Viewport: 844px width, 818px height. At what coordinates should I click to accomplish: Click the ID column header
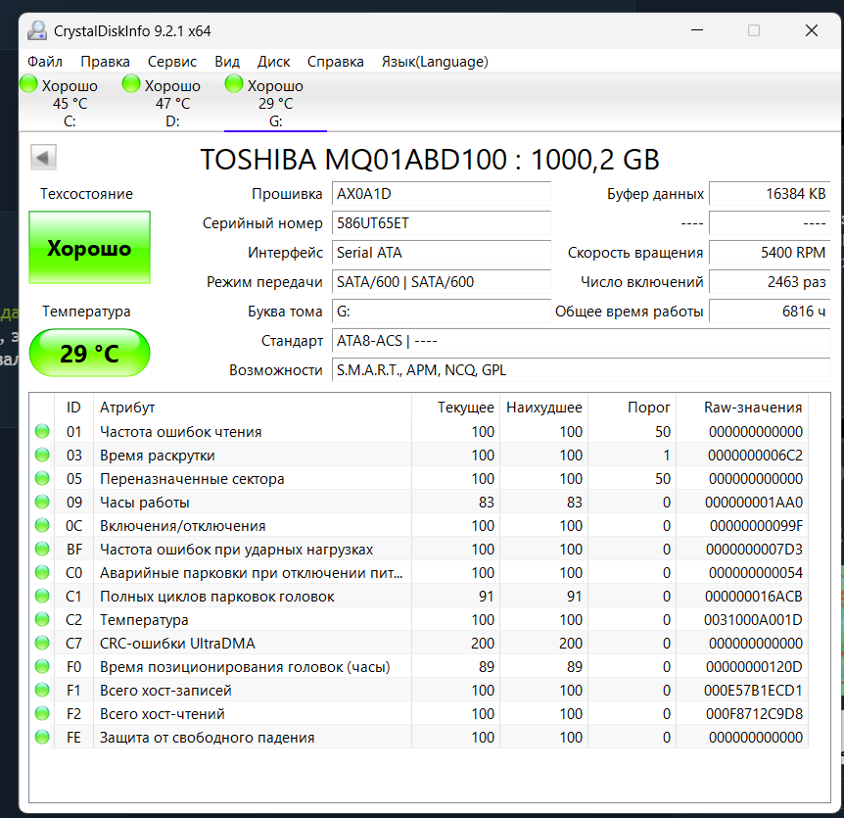click(73, 408)
